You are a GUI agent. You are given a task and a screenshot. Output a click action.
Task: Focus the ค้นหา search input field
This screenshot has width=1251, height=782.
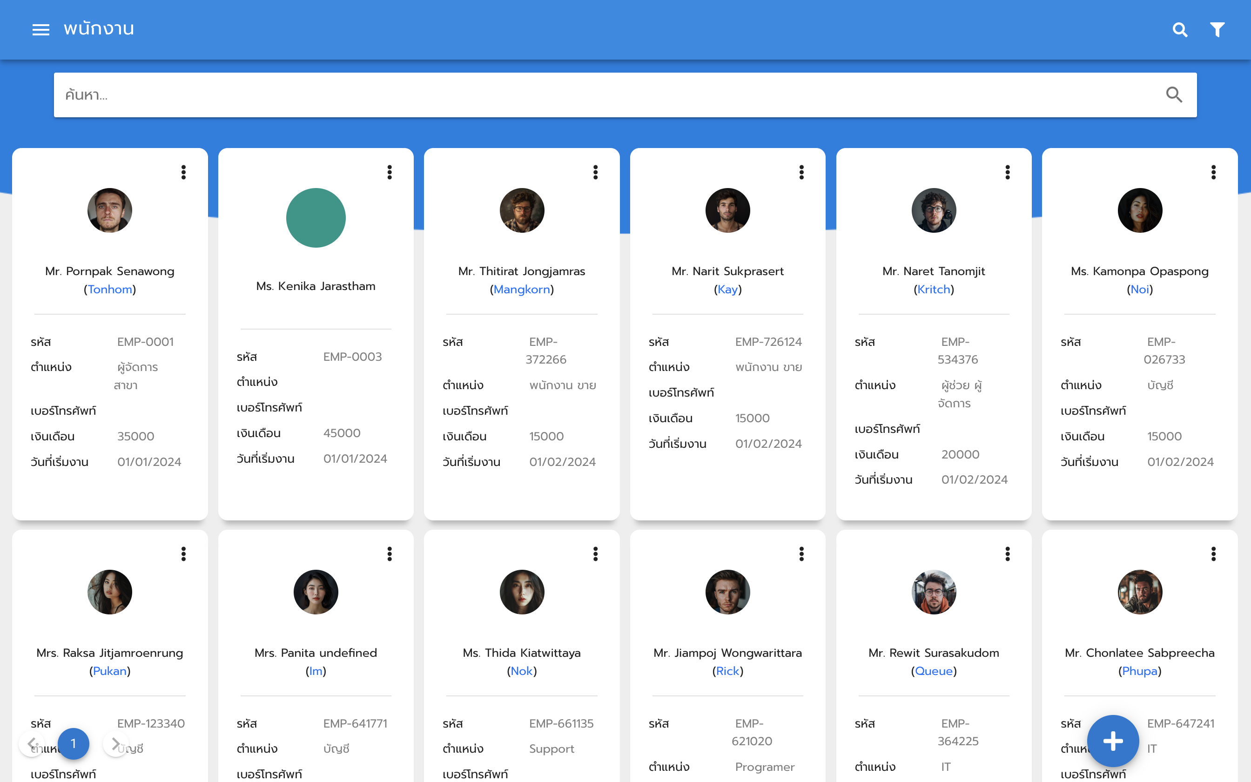tap(625, 94)
